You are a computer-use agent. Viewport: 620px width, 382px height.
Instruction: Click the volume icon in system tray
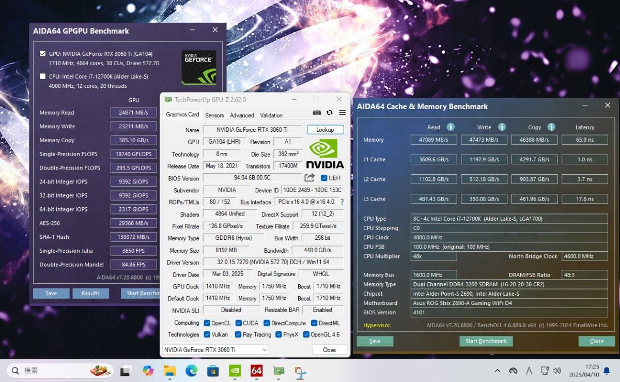[x=557, y=371]
